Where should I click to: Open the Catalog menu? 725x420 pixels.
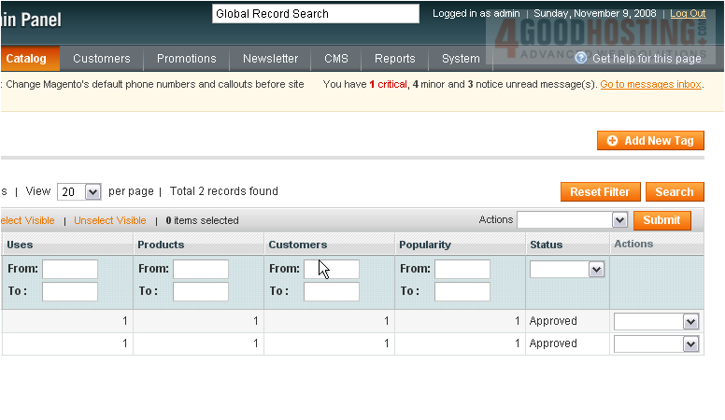coord(27,59)
